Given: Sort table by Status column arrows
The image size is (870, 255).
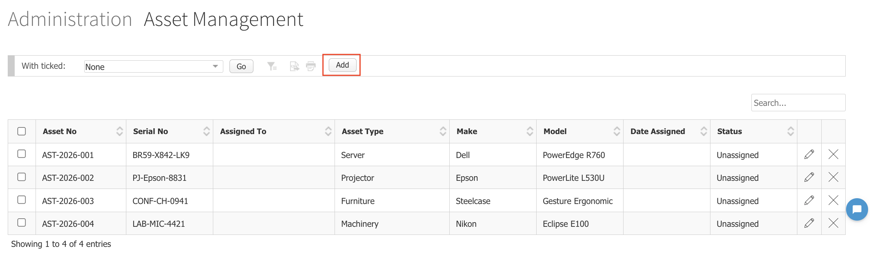Looking at the screenshot, I should click(x=790, y=131).
